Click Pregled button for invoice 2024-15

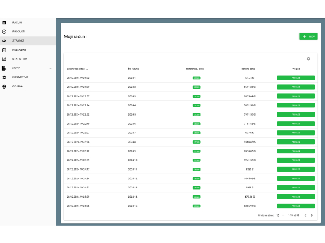click(x=296, y=206)
